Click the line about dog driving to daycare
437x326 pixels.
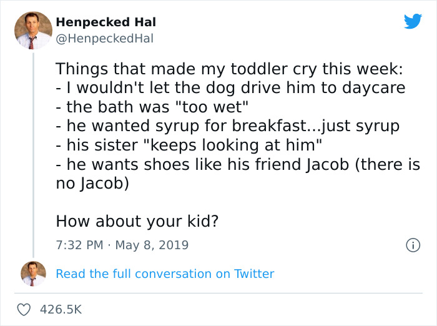point(230,88)
